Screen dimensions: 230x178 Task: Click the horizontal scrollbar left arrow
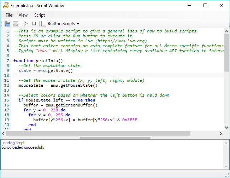pyautogui.click(x=3, y=133)
